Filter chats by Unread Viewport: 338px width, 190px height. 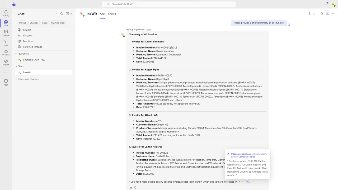tap(22, 23)
